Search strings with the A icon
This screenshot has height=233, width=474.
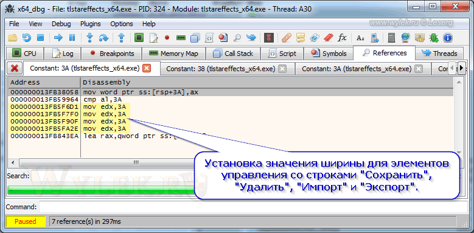pos(360,38)
